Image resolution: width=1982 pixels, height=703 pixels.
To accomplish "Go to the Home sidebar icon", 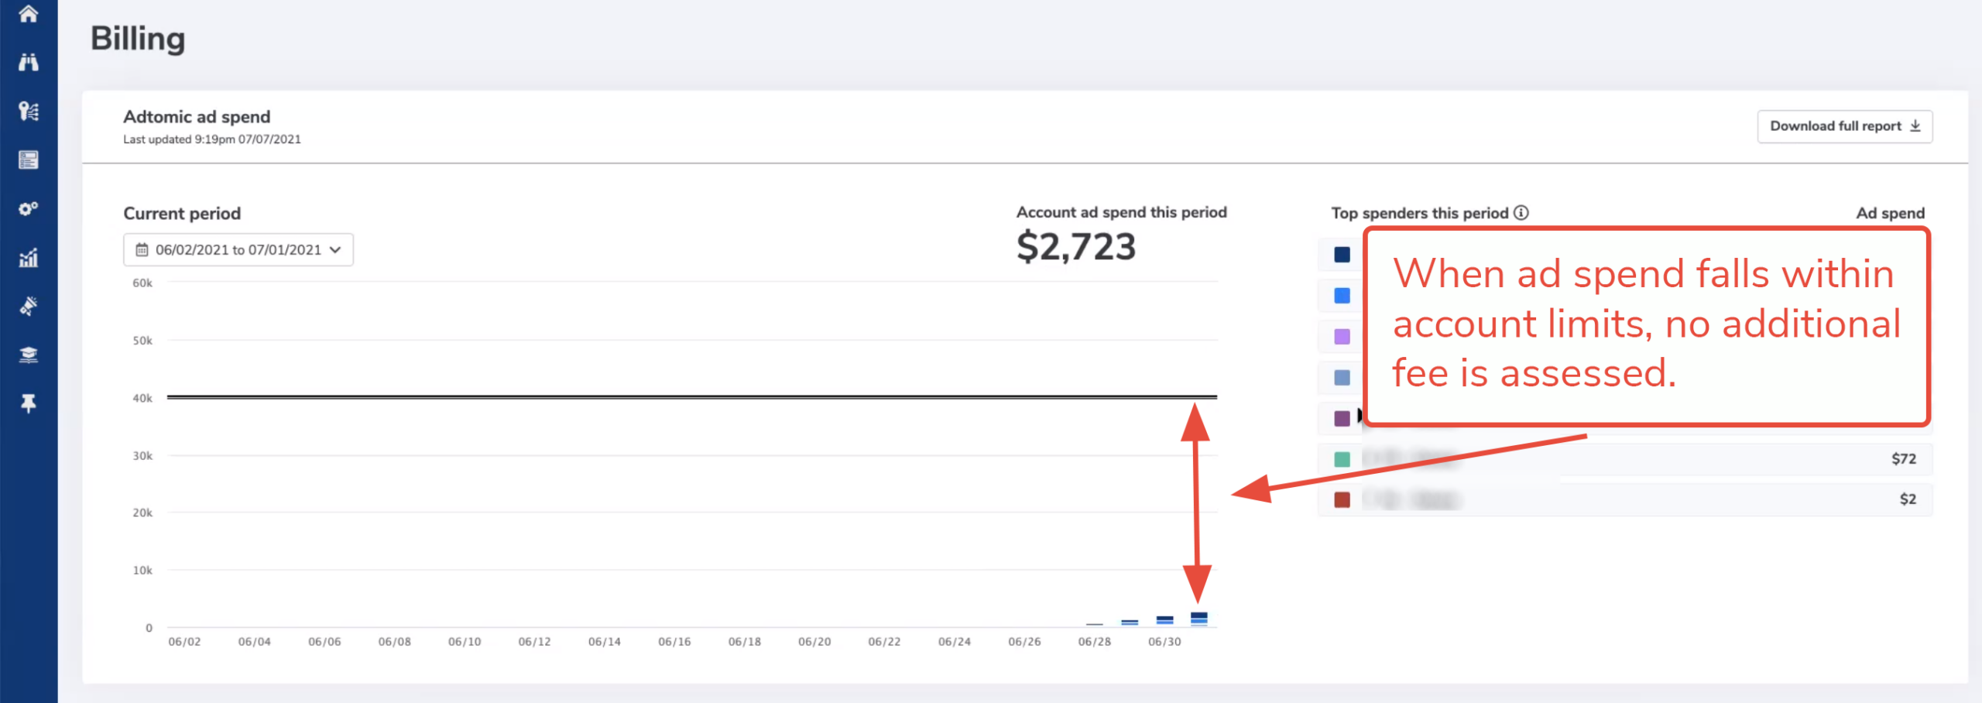I will coord(29,14).
